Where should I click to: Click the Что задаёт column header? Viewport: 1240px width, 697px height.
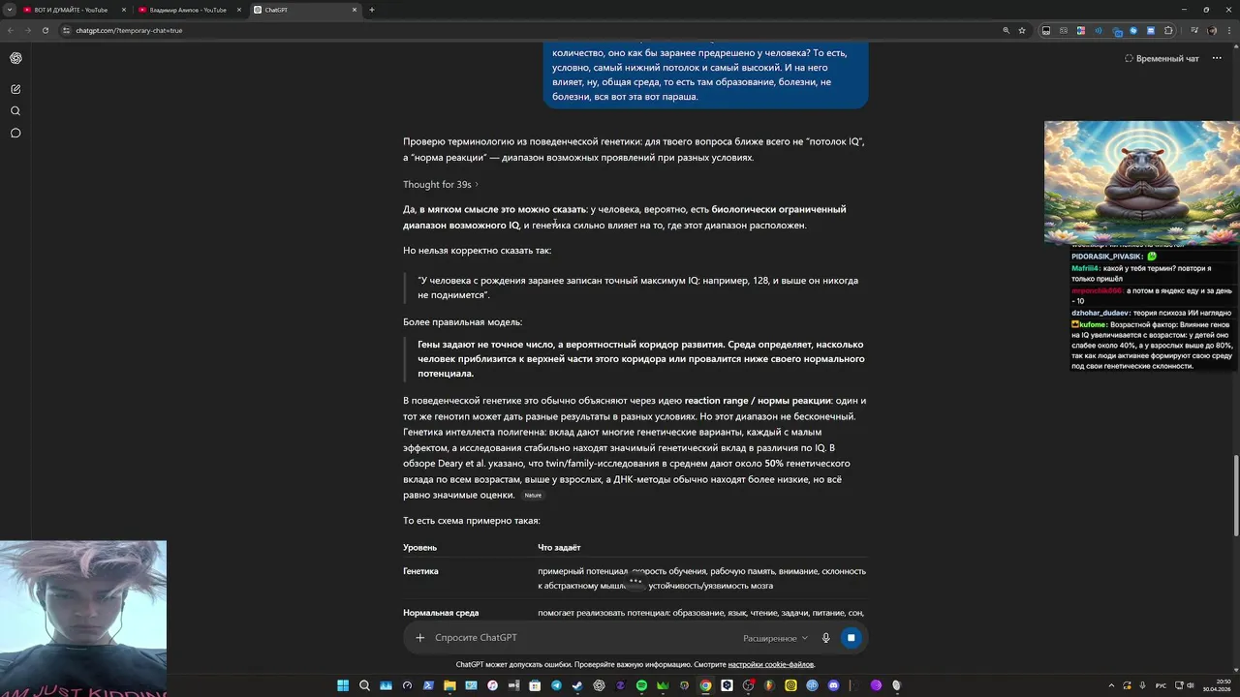pos(559,548)
